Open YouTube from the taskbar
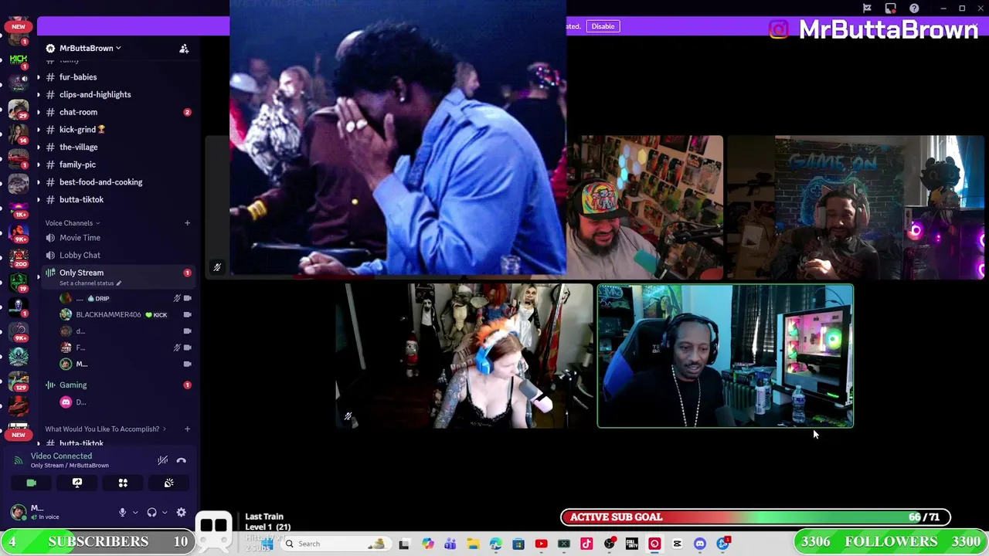This screenshot has height=556, width=989. click(x=541, y=544)
